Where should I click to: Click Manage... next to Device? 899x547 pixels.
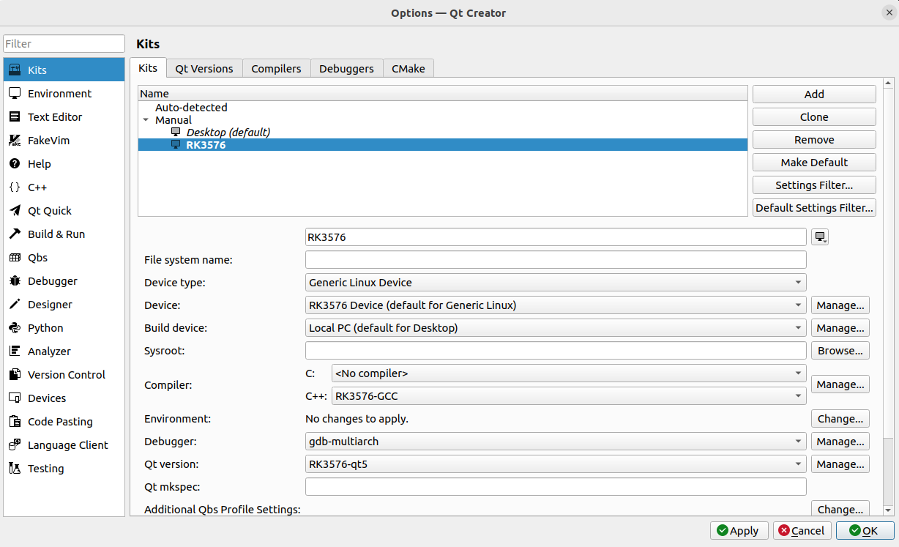pos(840,305)
